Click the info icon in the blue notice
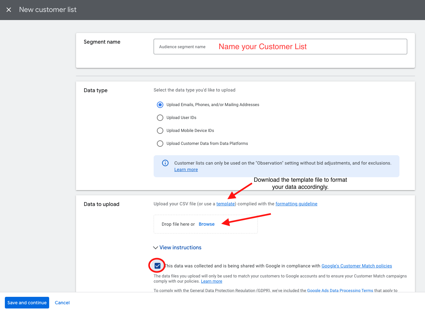Viewport: 425px width, 313px height. [x=165, y=163]
